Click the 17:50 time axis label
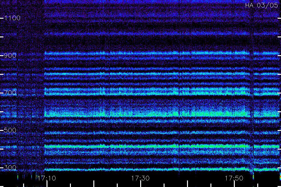The width and height of the screenshot is (281, 187). pyautogui.click(x=234, y=178)
